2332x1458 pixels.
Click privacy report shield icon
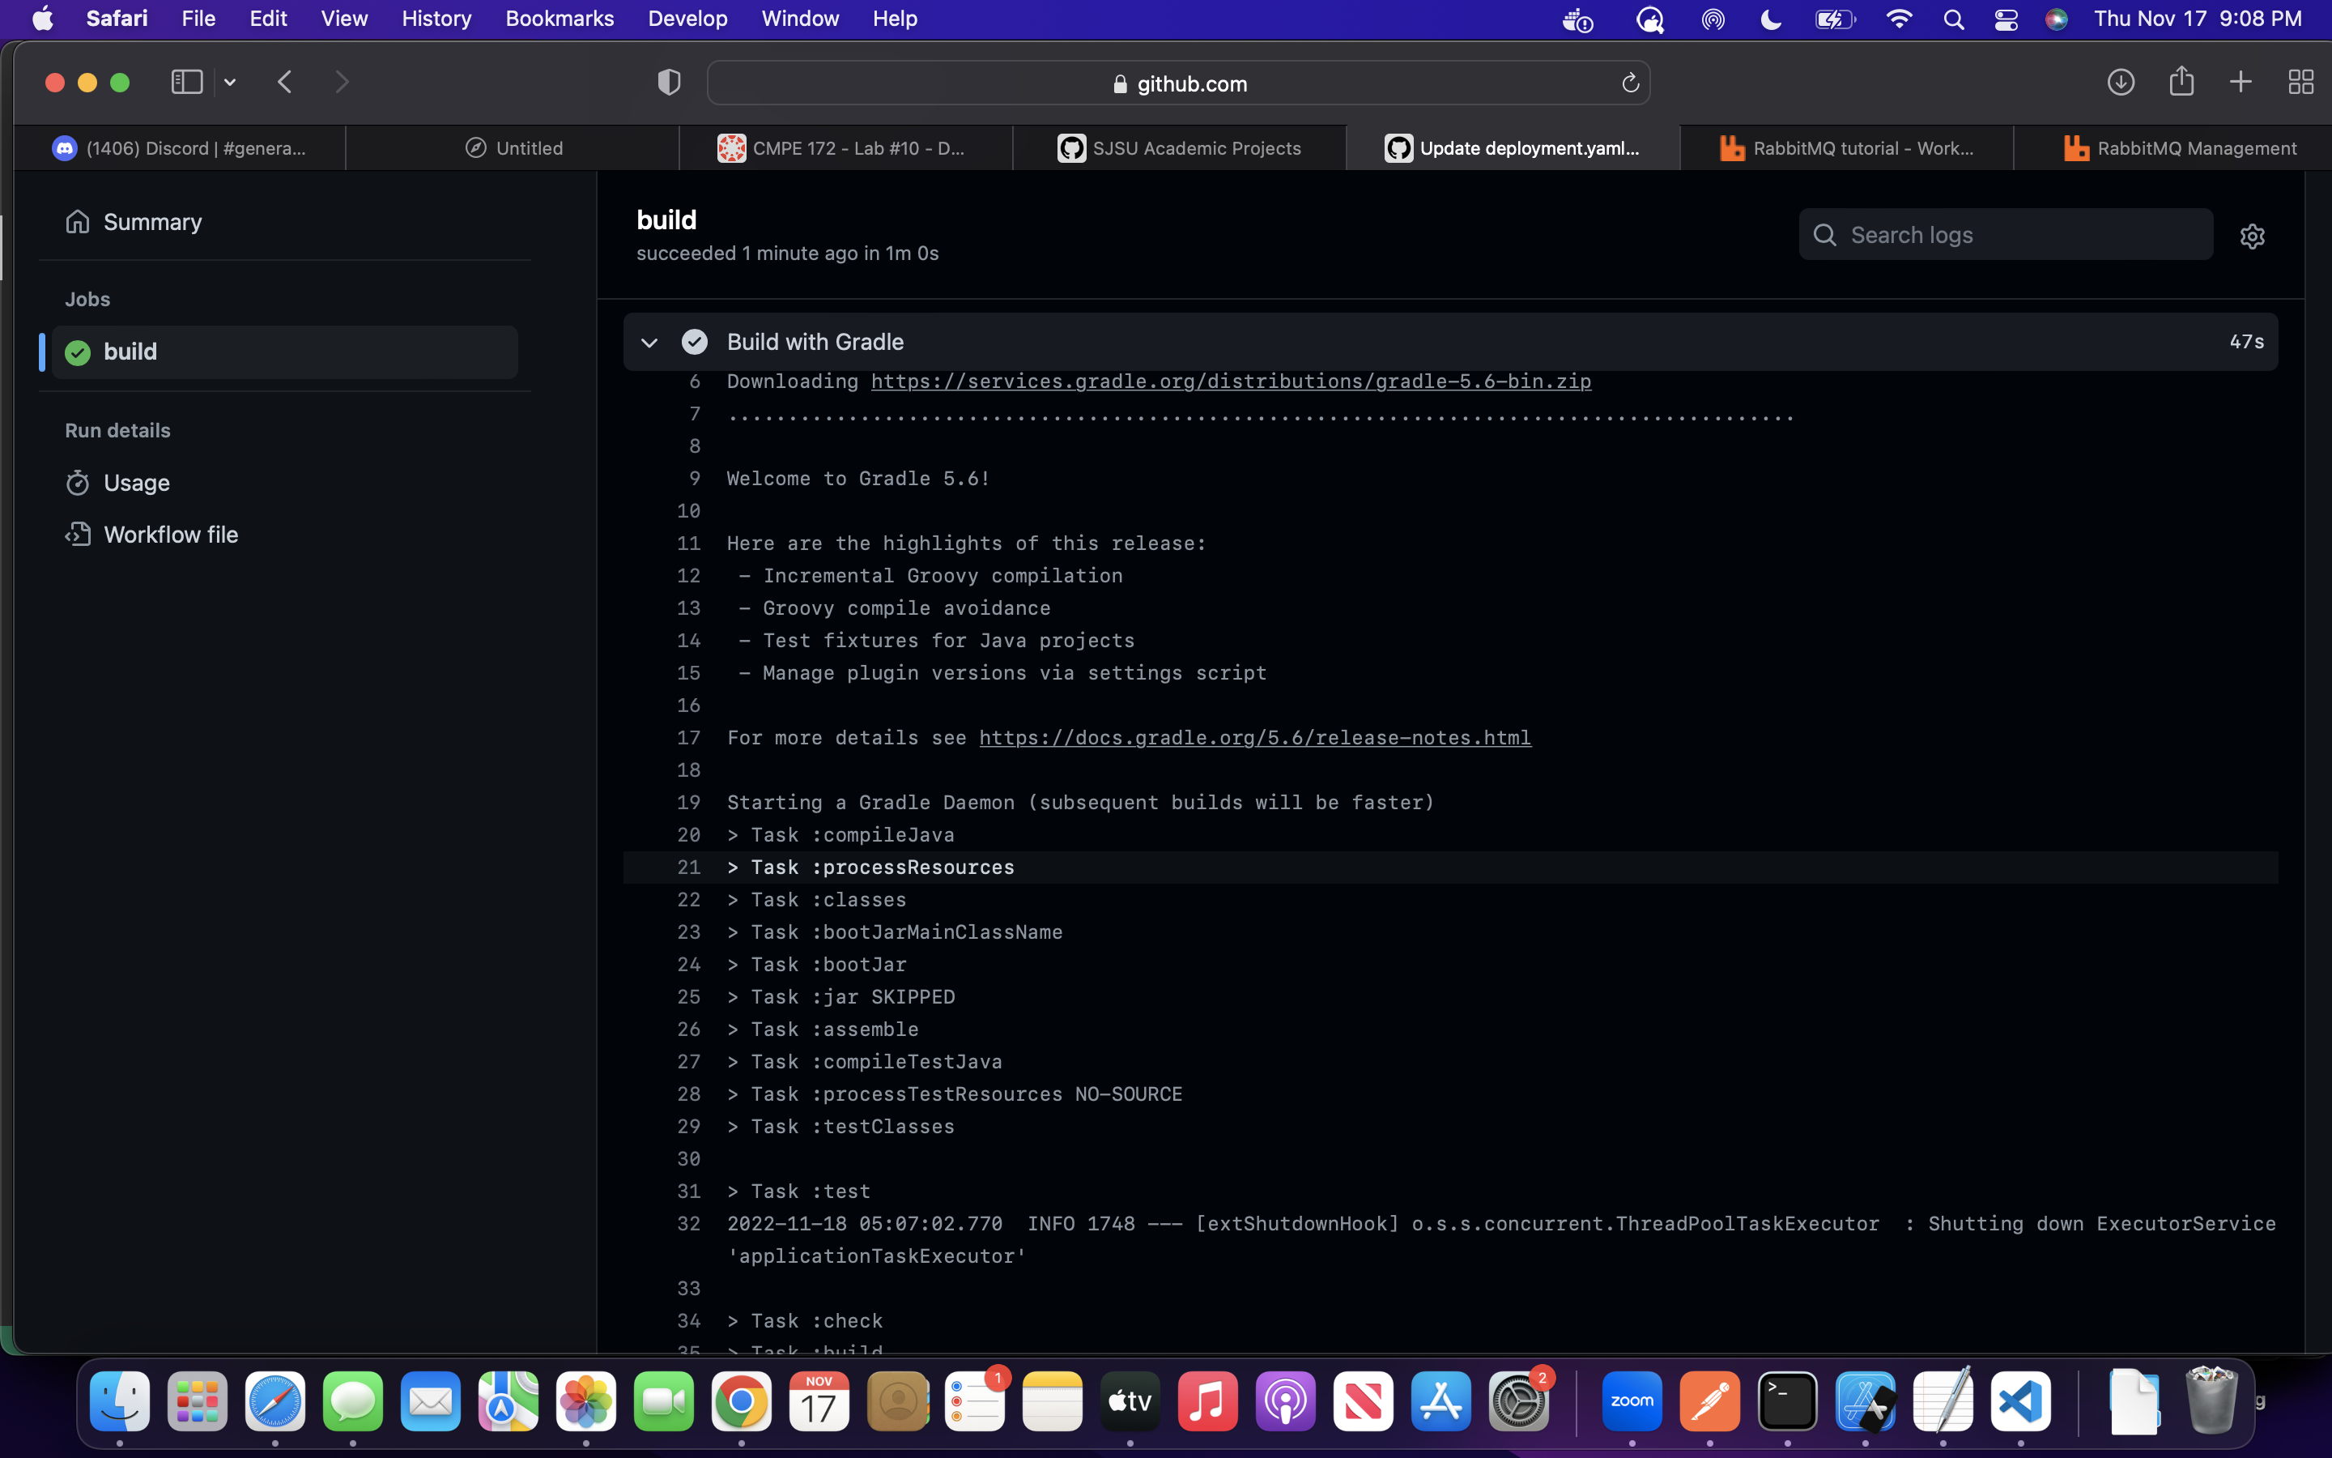pos(669,83)
